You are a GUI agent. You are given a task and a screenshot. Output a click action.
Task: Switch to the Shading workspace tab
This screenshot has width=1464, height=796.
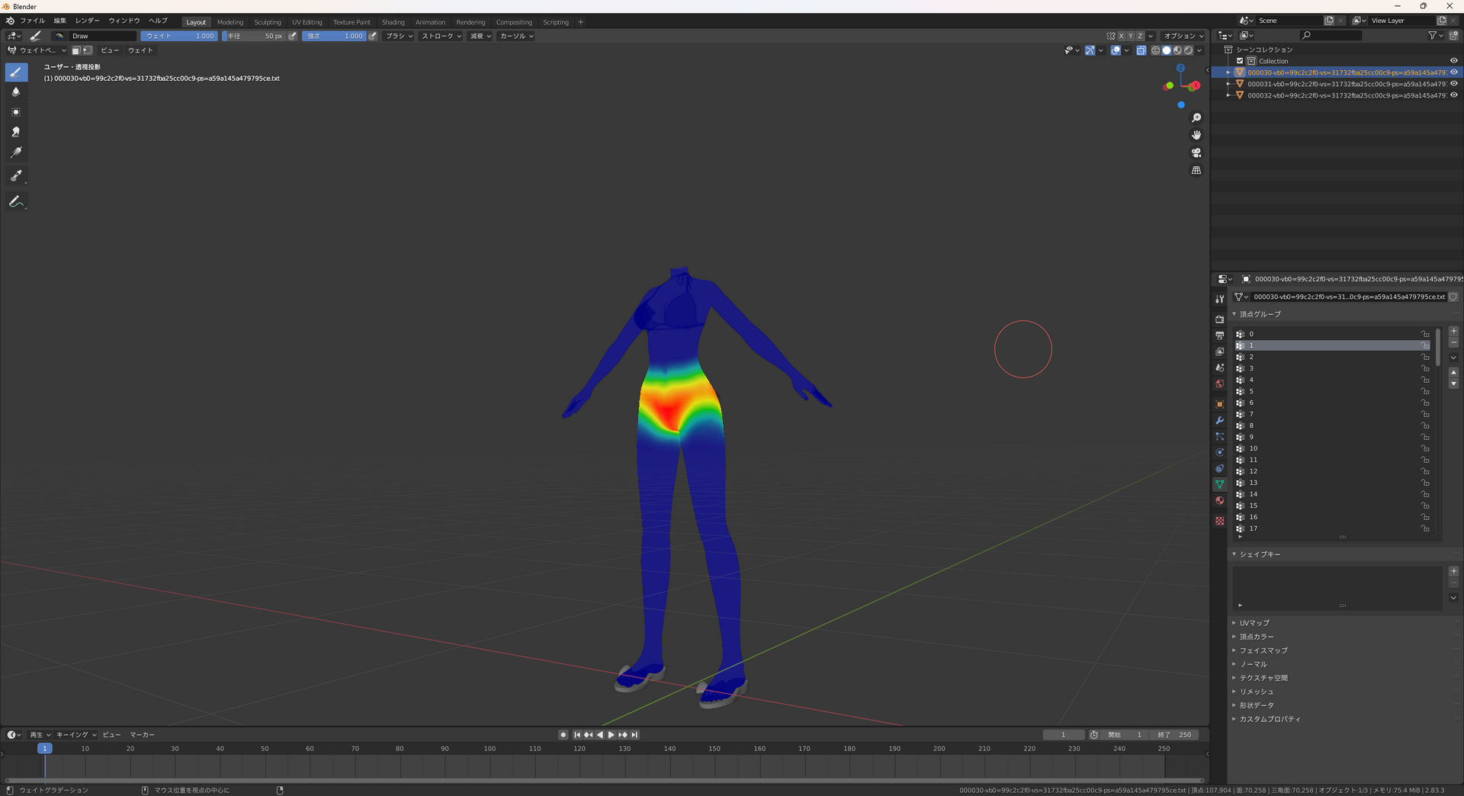point(393,22)
